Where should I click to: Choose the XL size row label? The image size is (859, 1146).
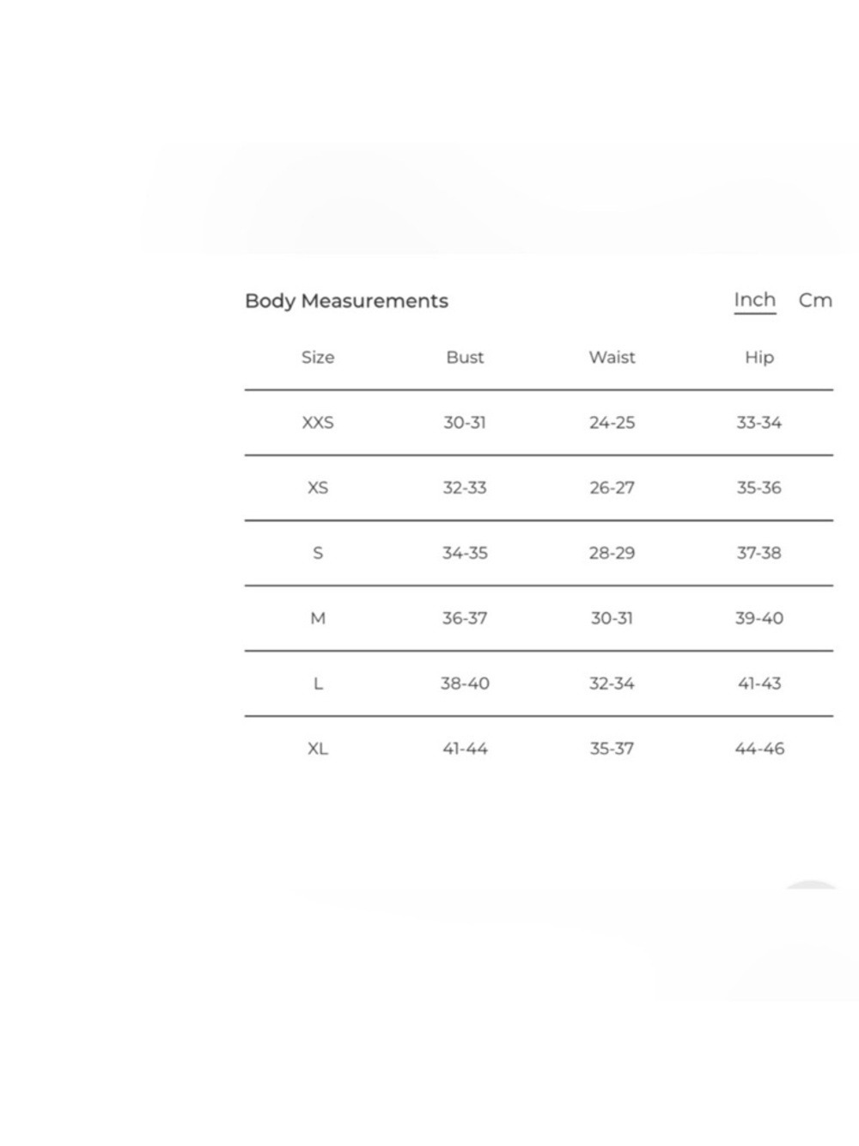point(318,749)
